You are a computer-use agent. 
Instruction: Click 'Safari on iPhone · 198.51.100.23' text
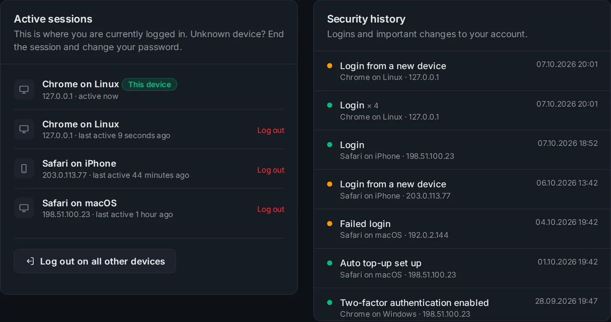(x=397, y=156)
